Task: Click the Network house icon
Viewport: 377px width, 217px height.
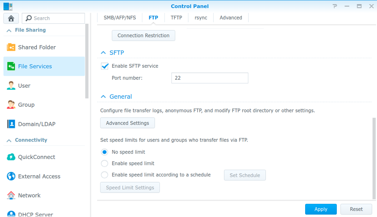Action: (11, 196)
